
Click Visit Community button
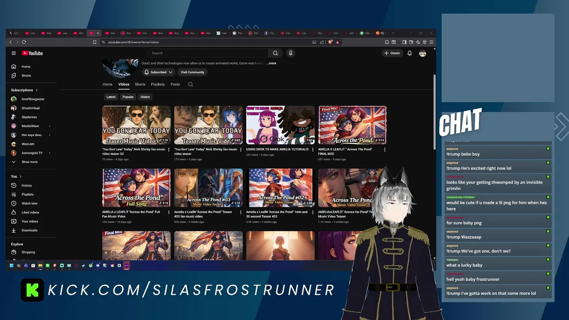coord(192,72)
